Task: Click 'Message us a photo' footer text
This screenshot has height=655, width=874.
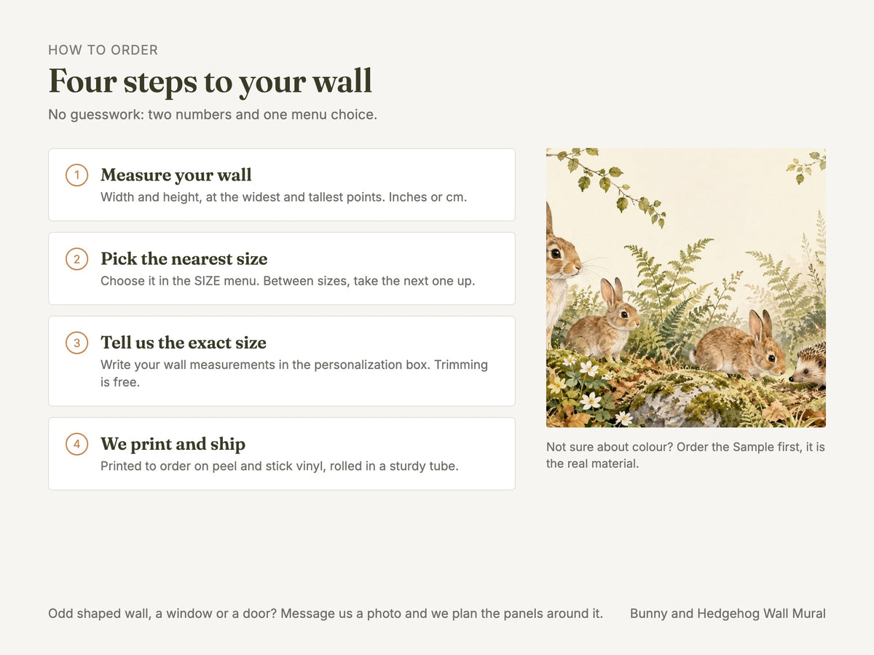Action: click(326, 614)
